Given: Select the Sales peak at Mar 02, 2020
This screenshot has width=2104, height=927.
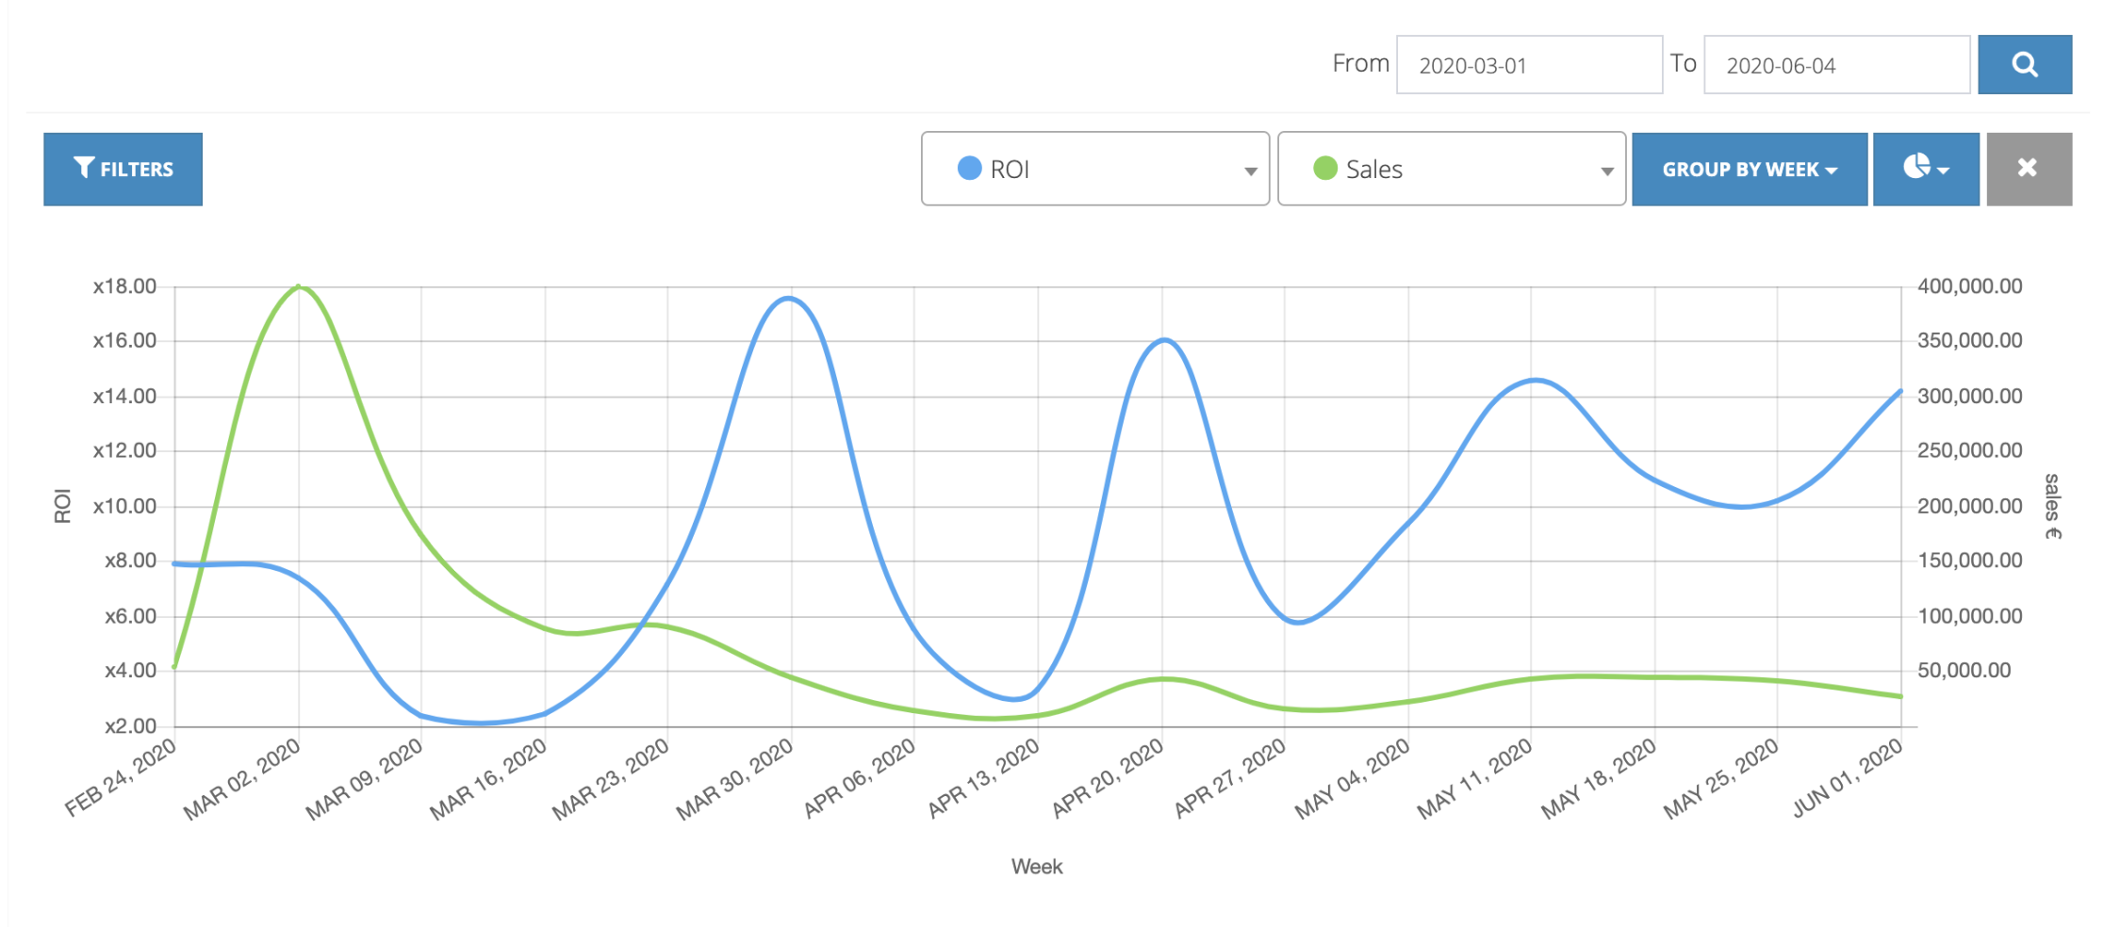Looking at the screenshot, I should (x=299, y=285).
